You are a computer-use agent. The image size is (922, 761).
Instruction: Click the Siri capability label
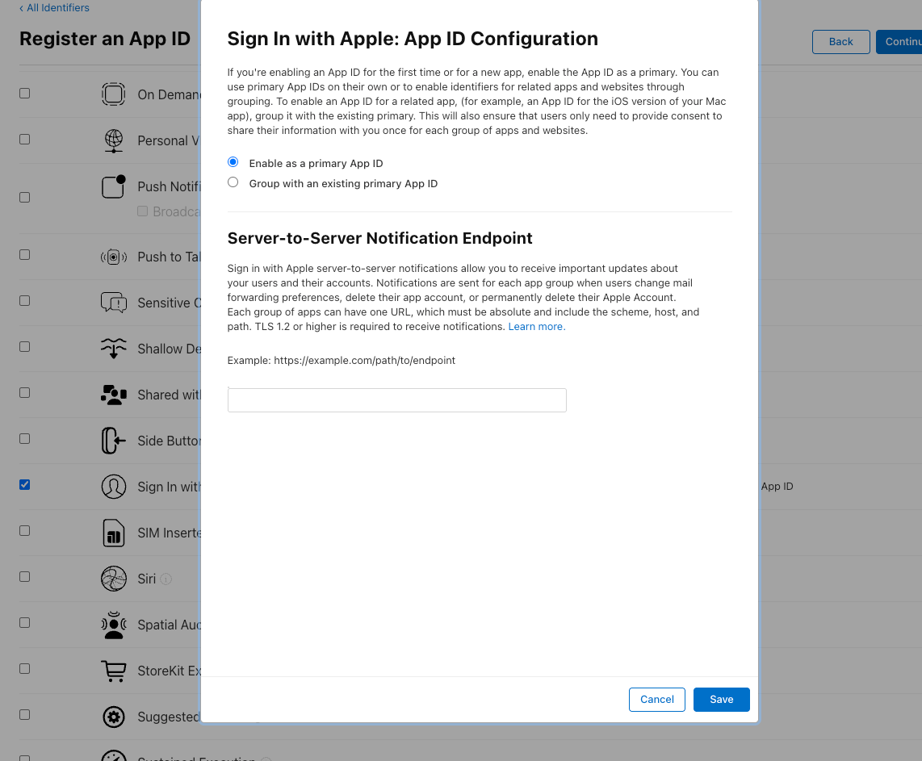tap(146, 579)
